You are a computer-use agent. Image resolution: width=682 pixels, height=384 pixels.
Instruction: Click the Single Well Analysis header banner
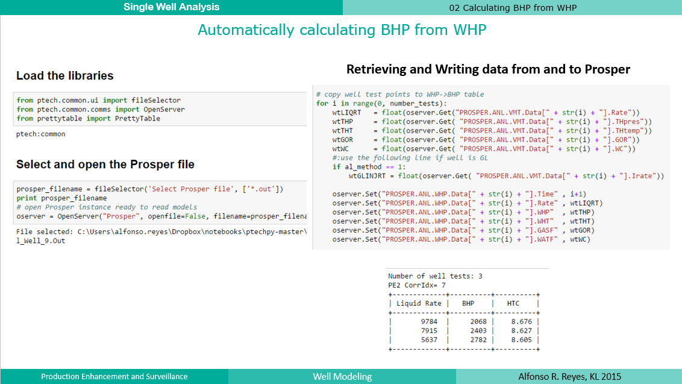(x=170, y=7)
